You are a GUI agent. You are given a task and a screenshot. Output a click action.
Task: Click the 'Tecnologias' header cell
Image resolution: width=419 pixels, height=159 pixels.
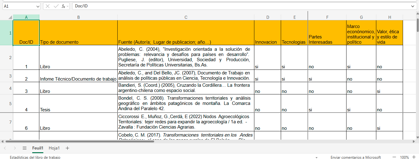tap(294, 33)
